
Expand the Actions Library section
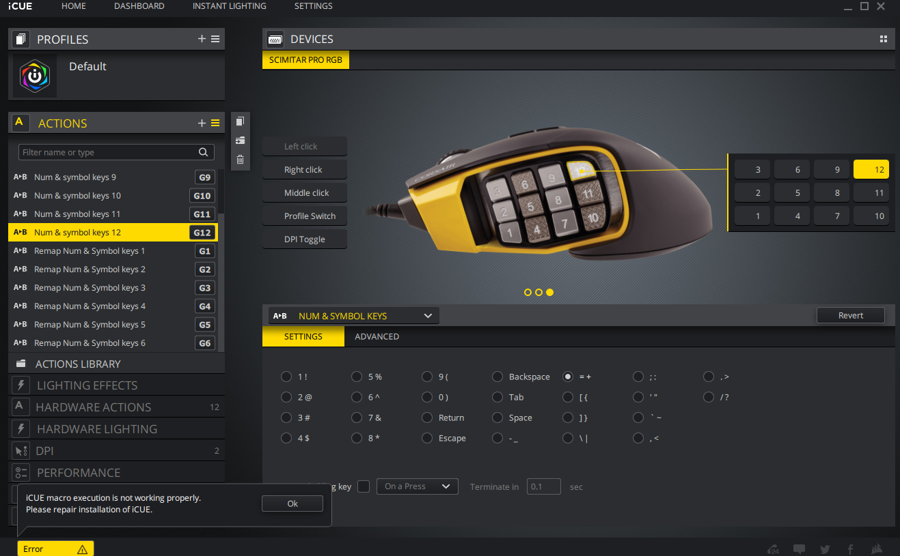[116, 364]
